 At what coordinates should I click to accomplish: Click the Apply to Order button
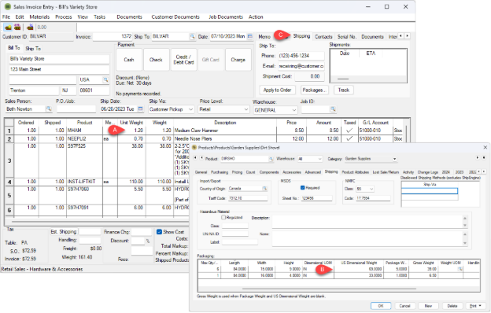tap(277, 90)
